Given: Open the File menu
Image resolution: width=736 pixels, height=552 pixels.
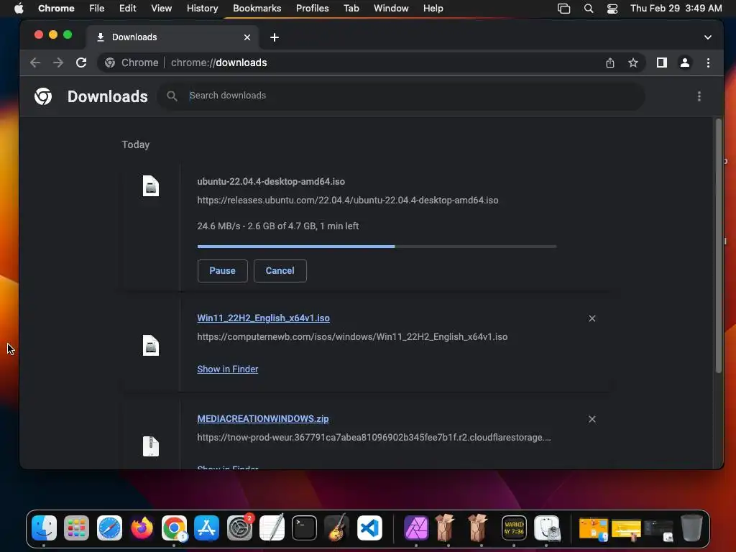Looking at the screenshot, I should pos(97,9).
